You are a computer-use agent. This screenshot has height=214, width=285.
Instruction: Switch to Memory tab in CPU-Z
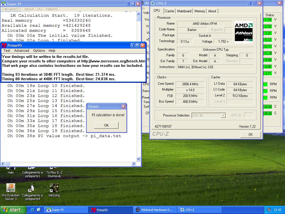[200, 11]
